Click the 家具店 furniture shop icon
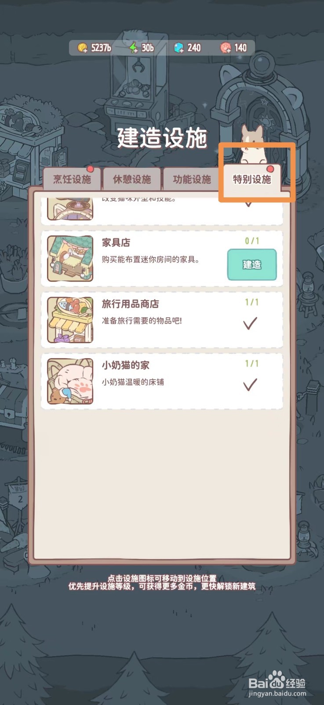The width and height of the screenshot is (324, 705). [x=70, y=258]
